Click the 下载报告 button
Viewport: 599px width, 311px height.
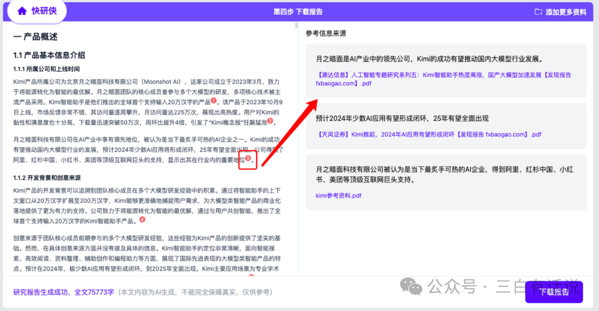point(554,292)
